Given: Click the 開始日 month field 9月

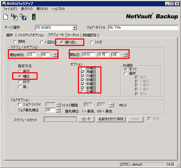Looking at the screenshot, I should click(103, 54).
